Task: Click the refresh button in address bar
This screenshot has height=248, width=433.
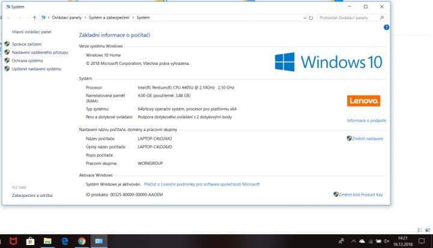Action: pyautogui.click(x=311, y=18)
